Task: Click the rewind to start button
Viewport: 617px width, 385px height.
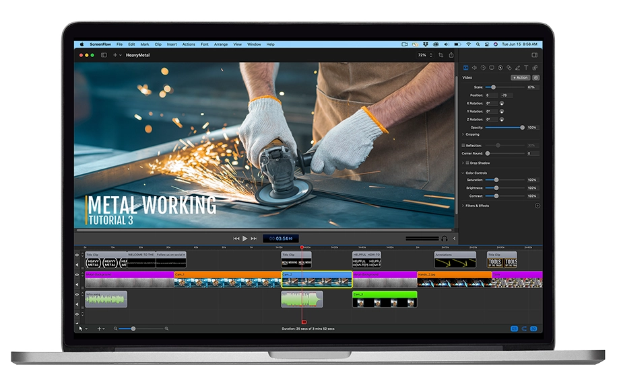Action: tap(236, 239)
